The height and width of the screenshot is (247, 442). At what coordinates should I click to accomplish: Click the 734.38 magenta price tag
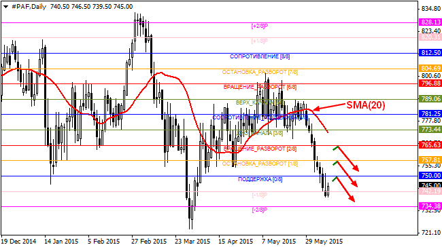coord(430,206)
